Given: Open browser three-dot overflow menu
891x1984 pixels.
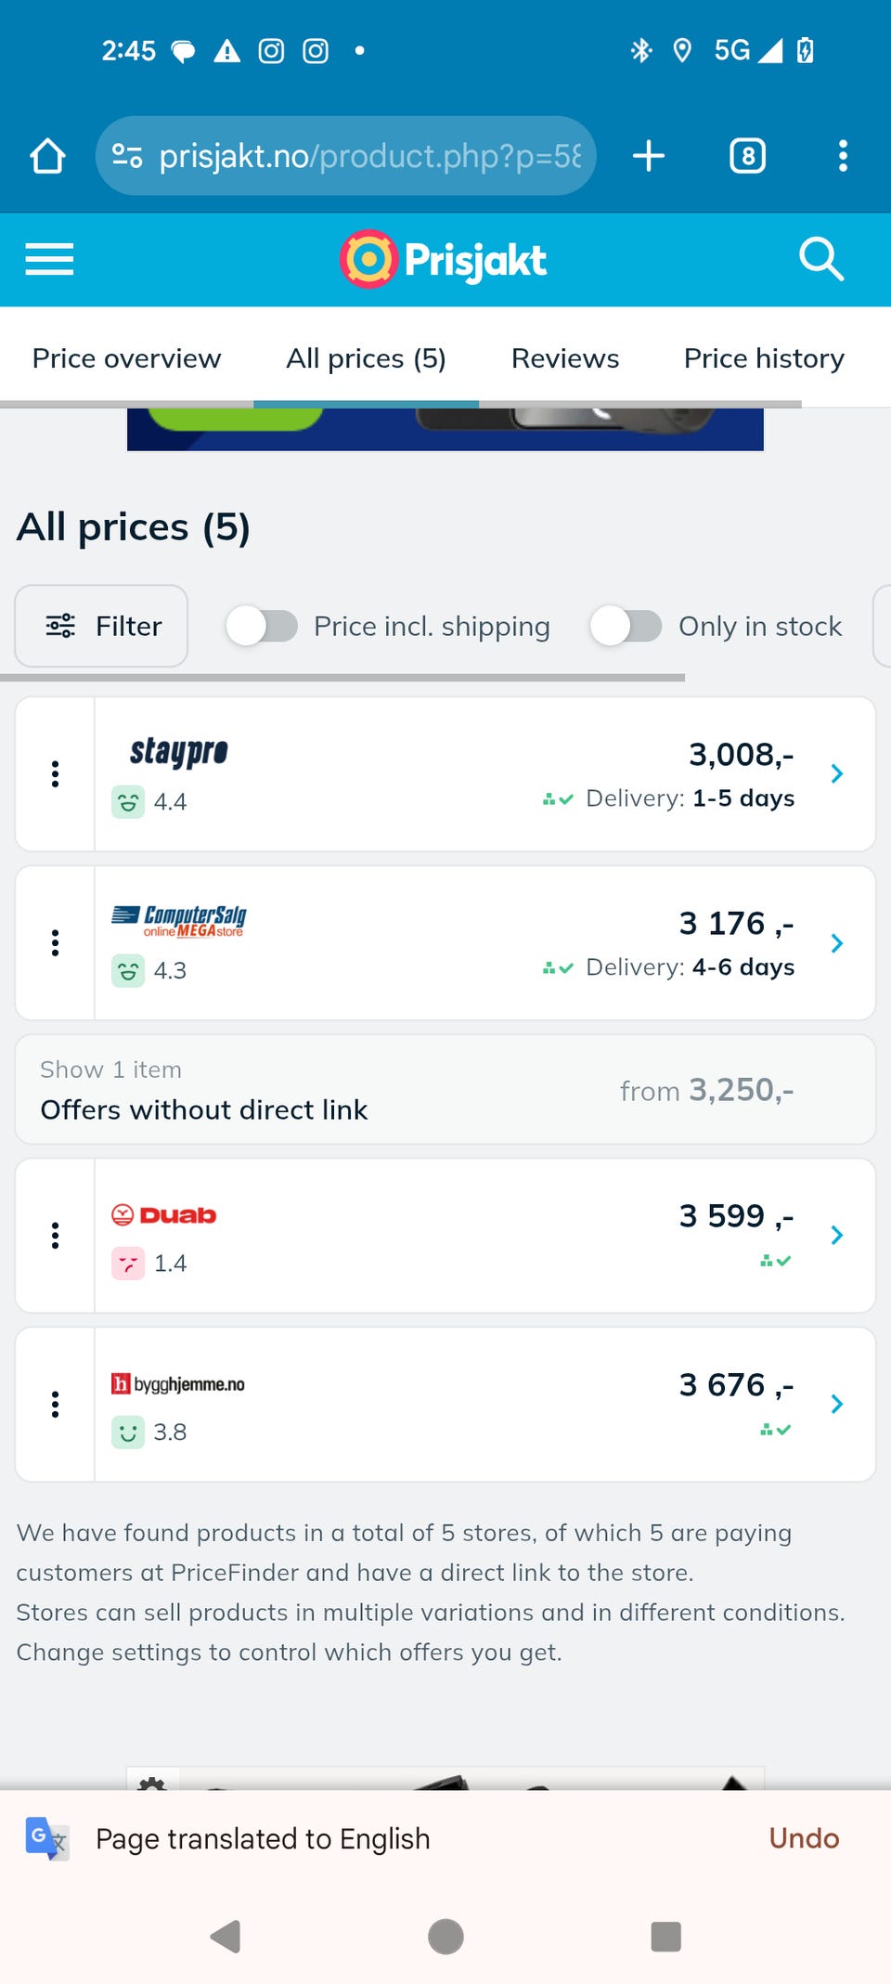Looking at the screenshot, I should pyautogui.click(x=843, y=156).
